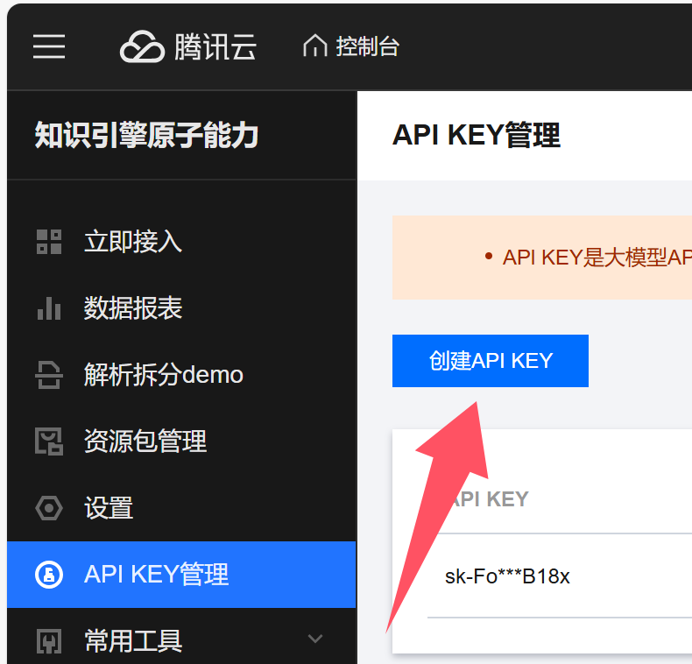Click the 资源包管理 icon
Viewport: 692px width, 664px height.
click(x=49, y=441)
